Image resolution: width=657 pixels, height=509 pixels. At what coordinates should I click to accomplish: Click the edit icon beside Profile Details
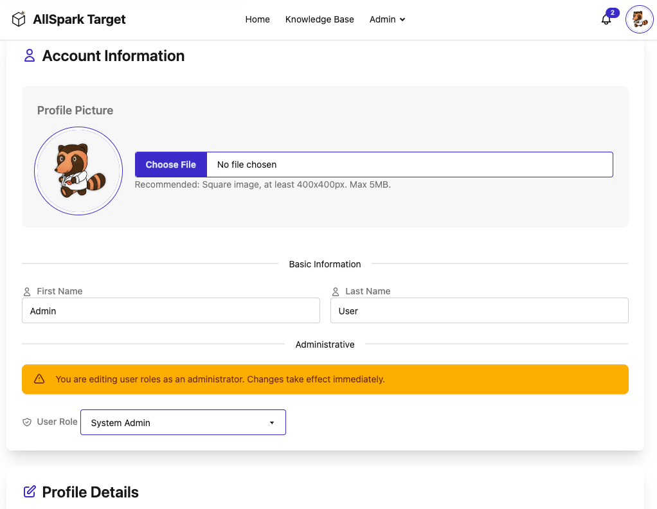tap(28, 492)
